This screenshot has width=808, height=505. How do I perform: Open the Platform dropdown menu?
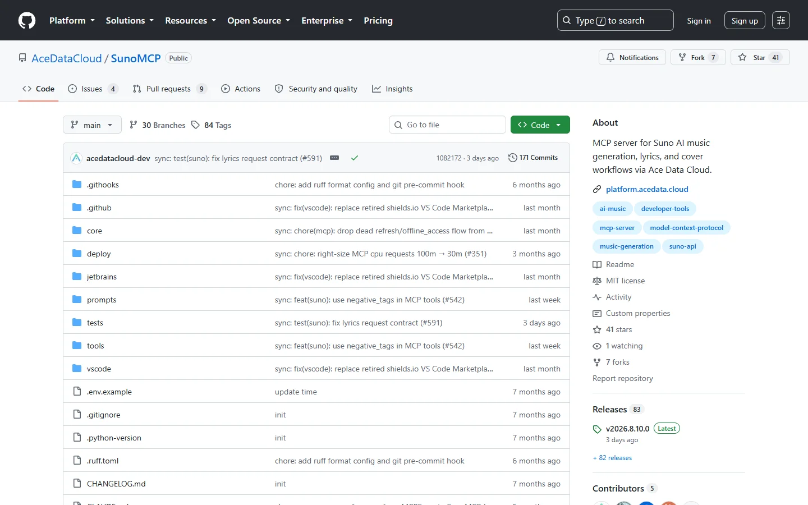click(x=72, y=21)
